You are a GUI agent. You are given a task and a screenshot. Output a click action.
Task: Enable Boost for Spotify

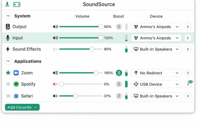(119, 84)
